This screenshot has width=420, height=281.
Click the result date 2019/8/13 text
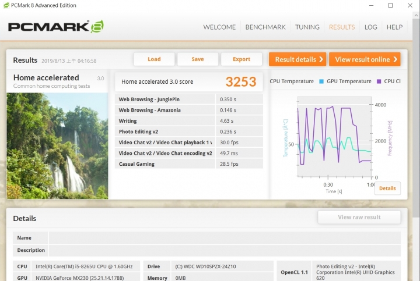[69, 61]
